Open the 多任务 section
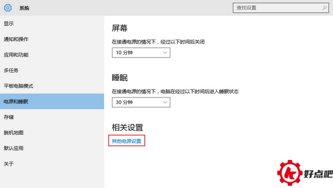The height and width of the screenshot is (188, 333). coord(11,70)
